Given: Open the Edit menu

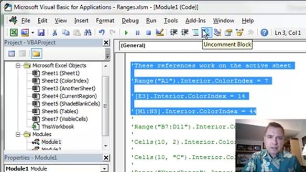Looking at the screenshot, I should pyautogui.click(x=43, y=21).
